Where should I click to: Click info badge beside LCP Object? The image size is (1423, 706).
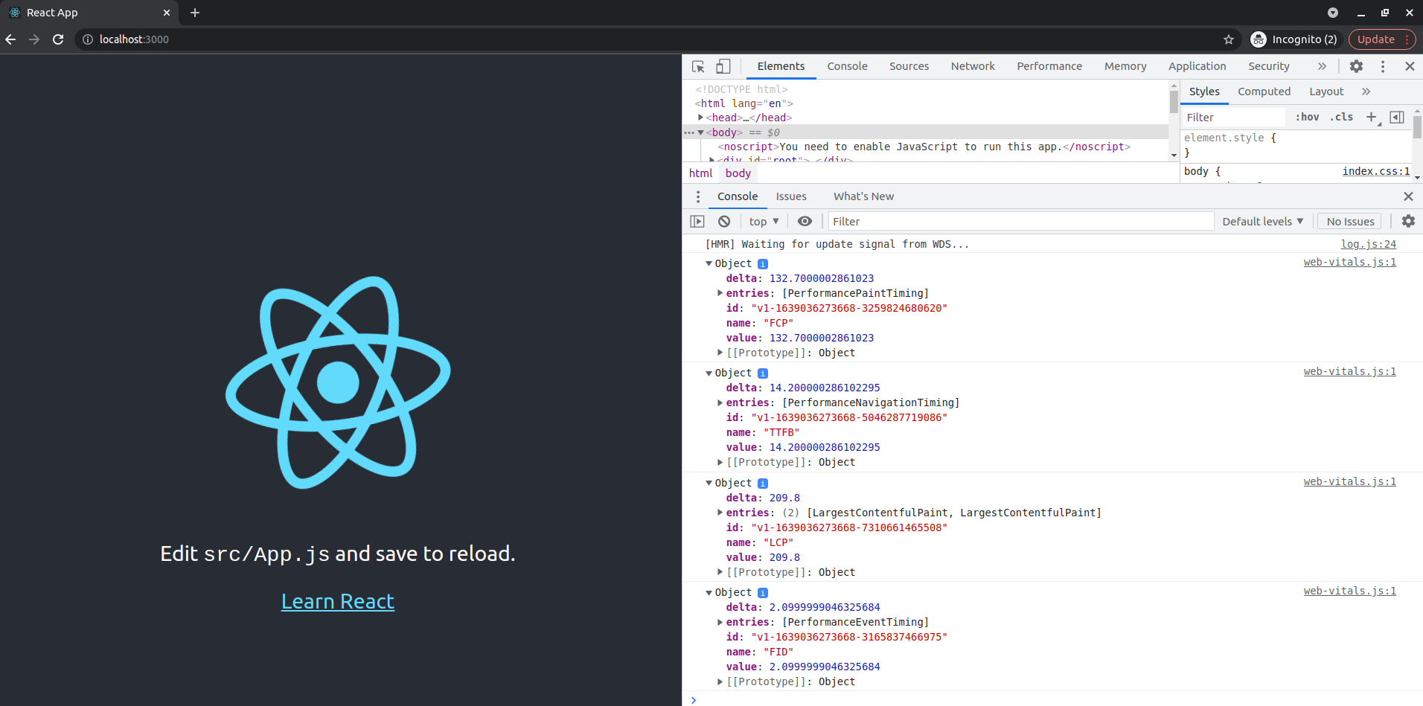click(762, 483)
